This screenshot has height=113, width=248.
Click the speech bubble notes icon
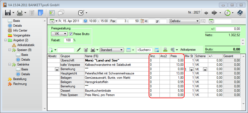(61, 13)
